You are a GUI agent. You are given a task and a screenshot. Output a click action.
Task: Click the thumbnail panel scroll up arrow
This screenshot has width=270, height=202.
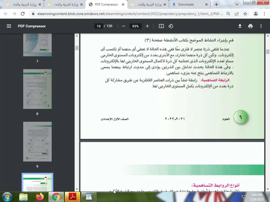[x=77, y=36]
